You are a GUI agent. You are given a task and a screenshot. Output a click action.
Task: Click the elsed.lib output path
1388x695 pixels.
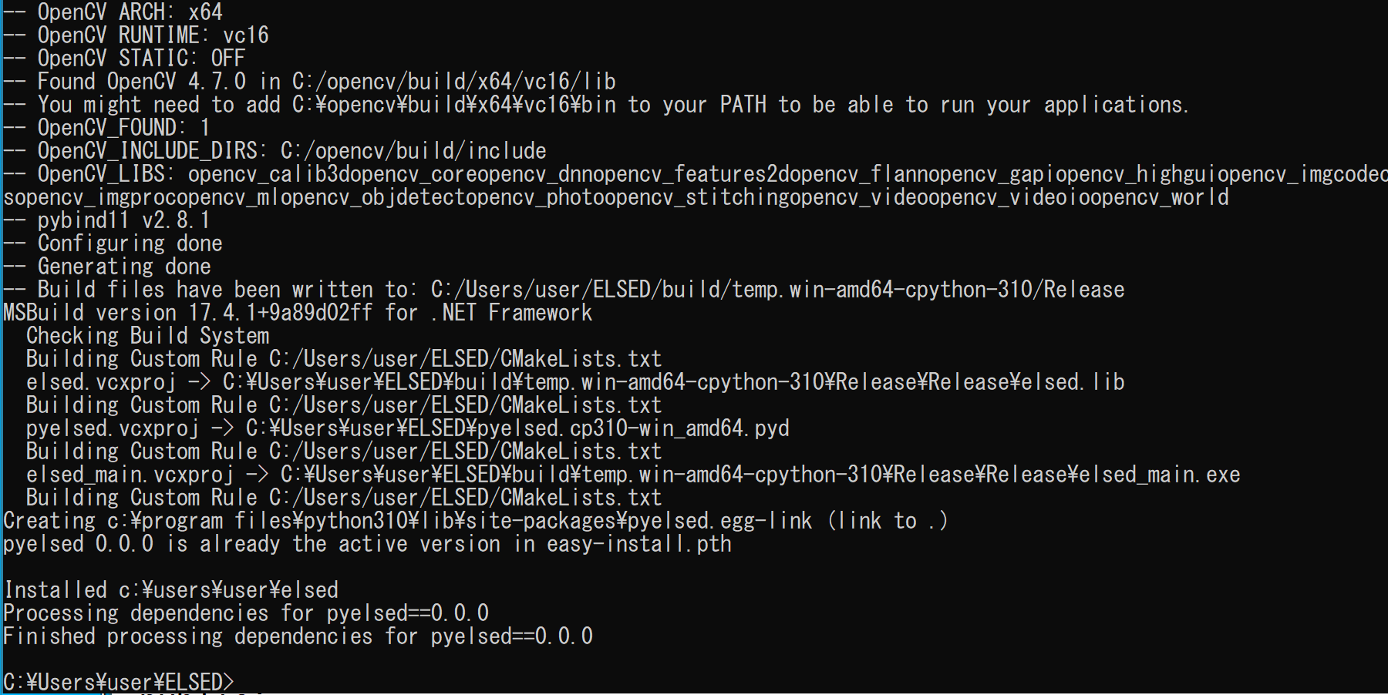tap(674, 382)
